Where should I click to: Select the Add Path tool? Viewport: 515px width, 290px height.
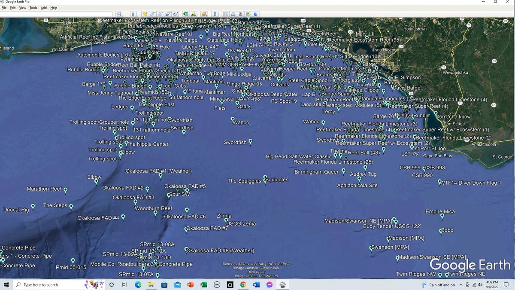click(x=160, y=14)
